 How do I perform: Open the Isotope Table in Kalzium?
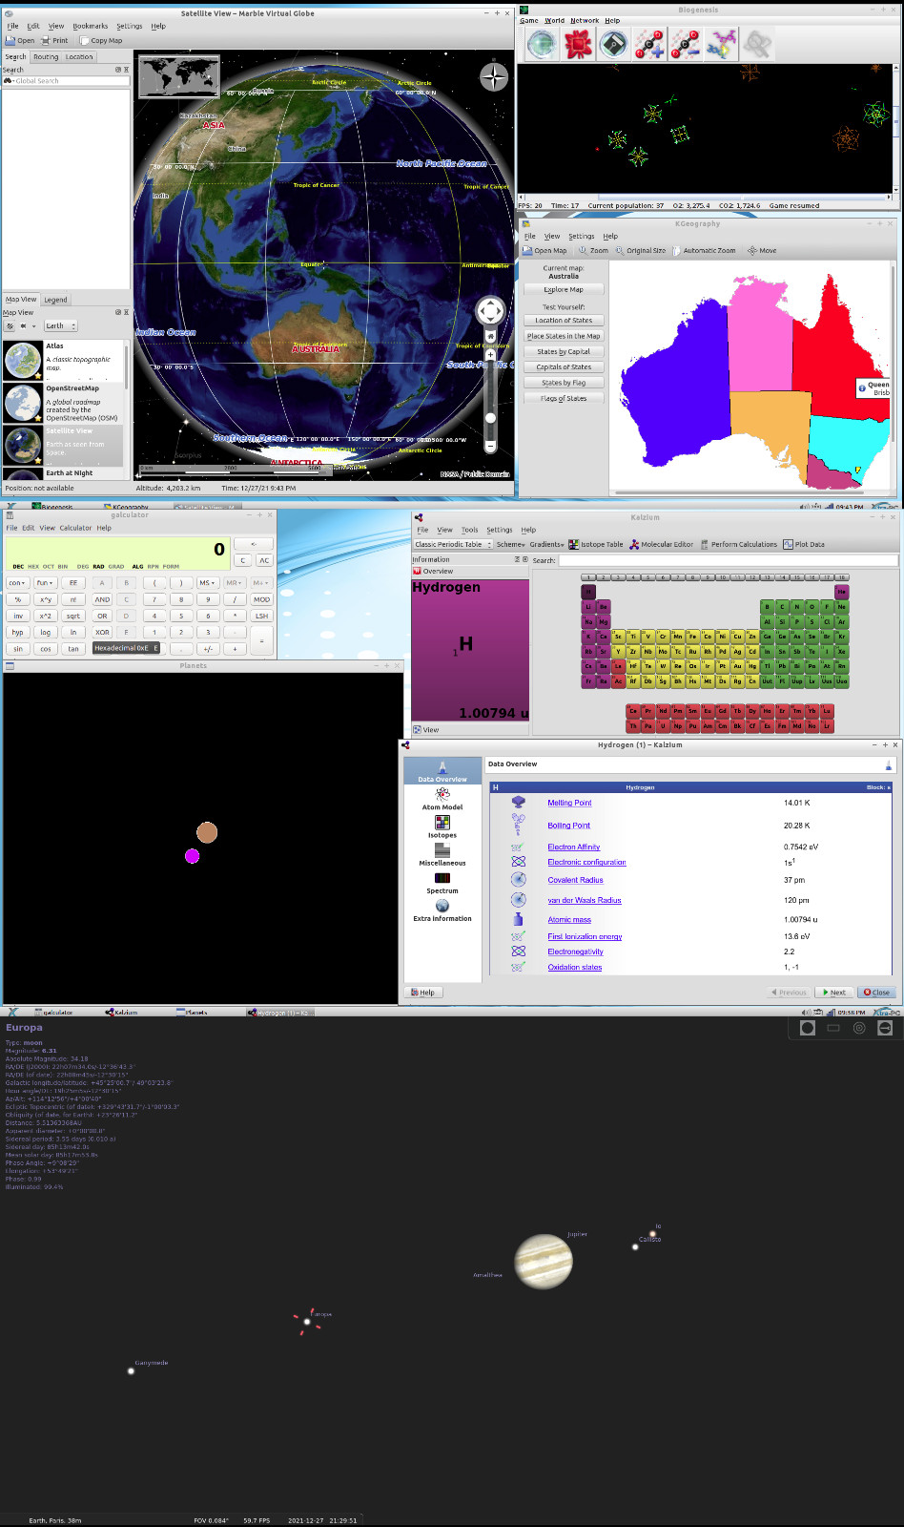596,545
